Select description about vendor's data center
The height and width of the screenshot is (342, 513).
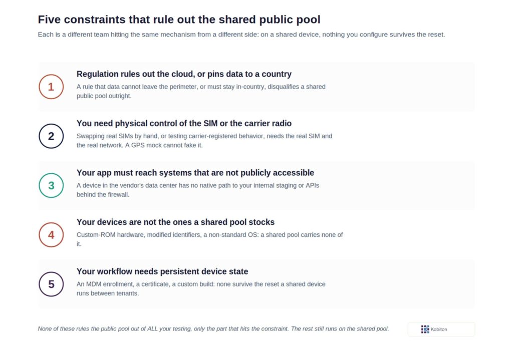(x=197, y=190)
